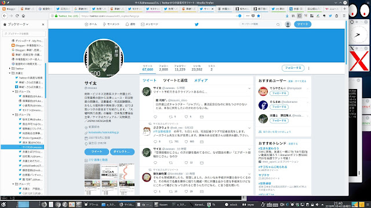Open the profile picture of サイ太
Image resolution: width=371 pixels, height=208 pixels.
pyautogui.click(x=104, y=58)
